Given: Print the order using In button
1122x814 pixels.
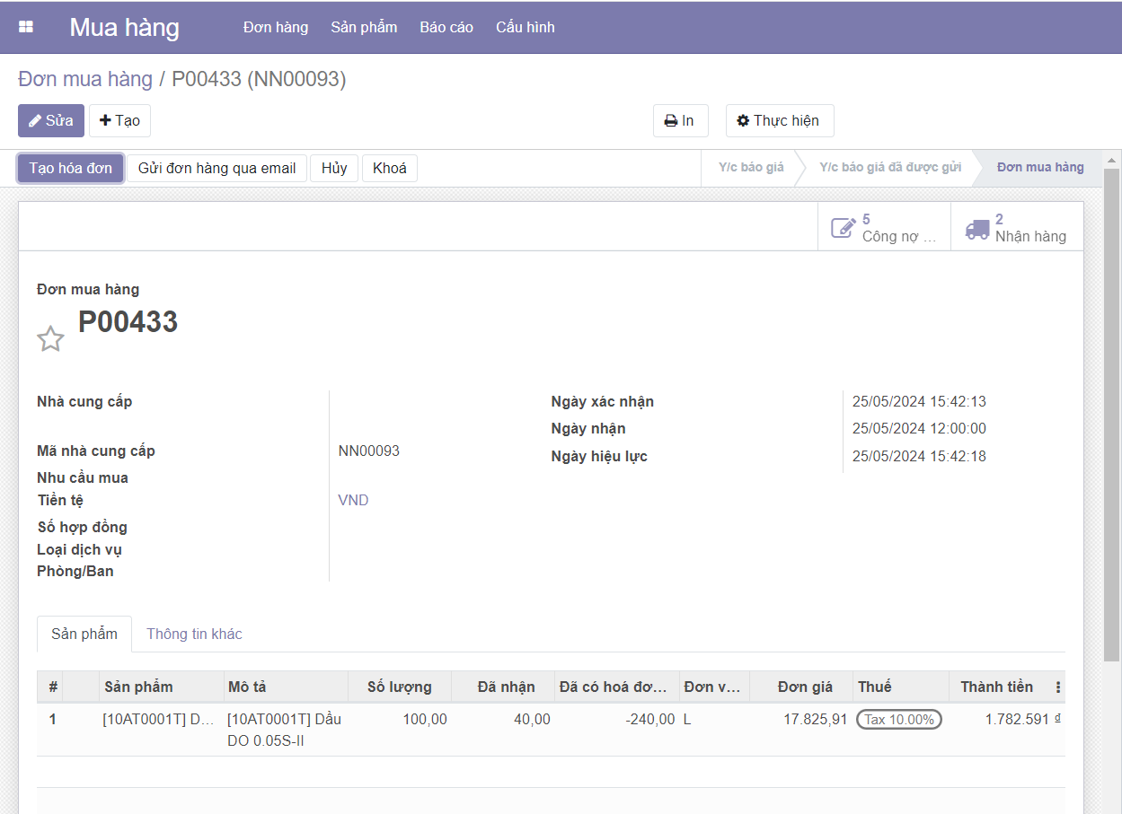Looking at the screenshot, I should point(680,121).
